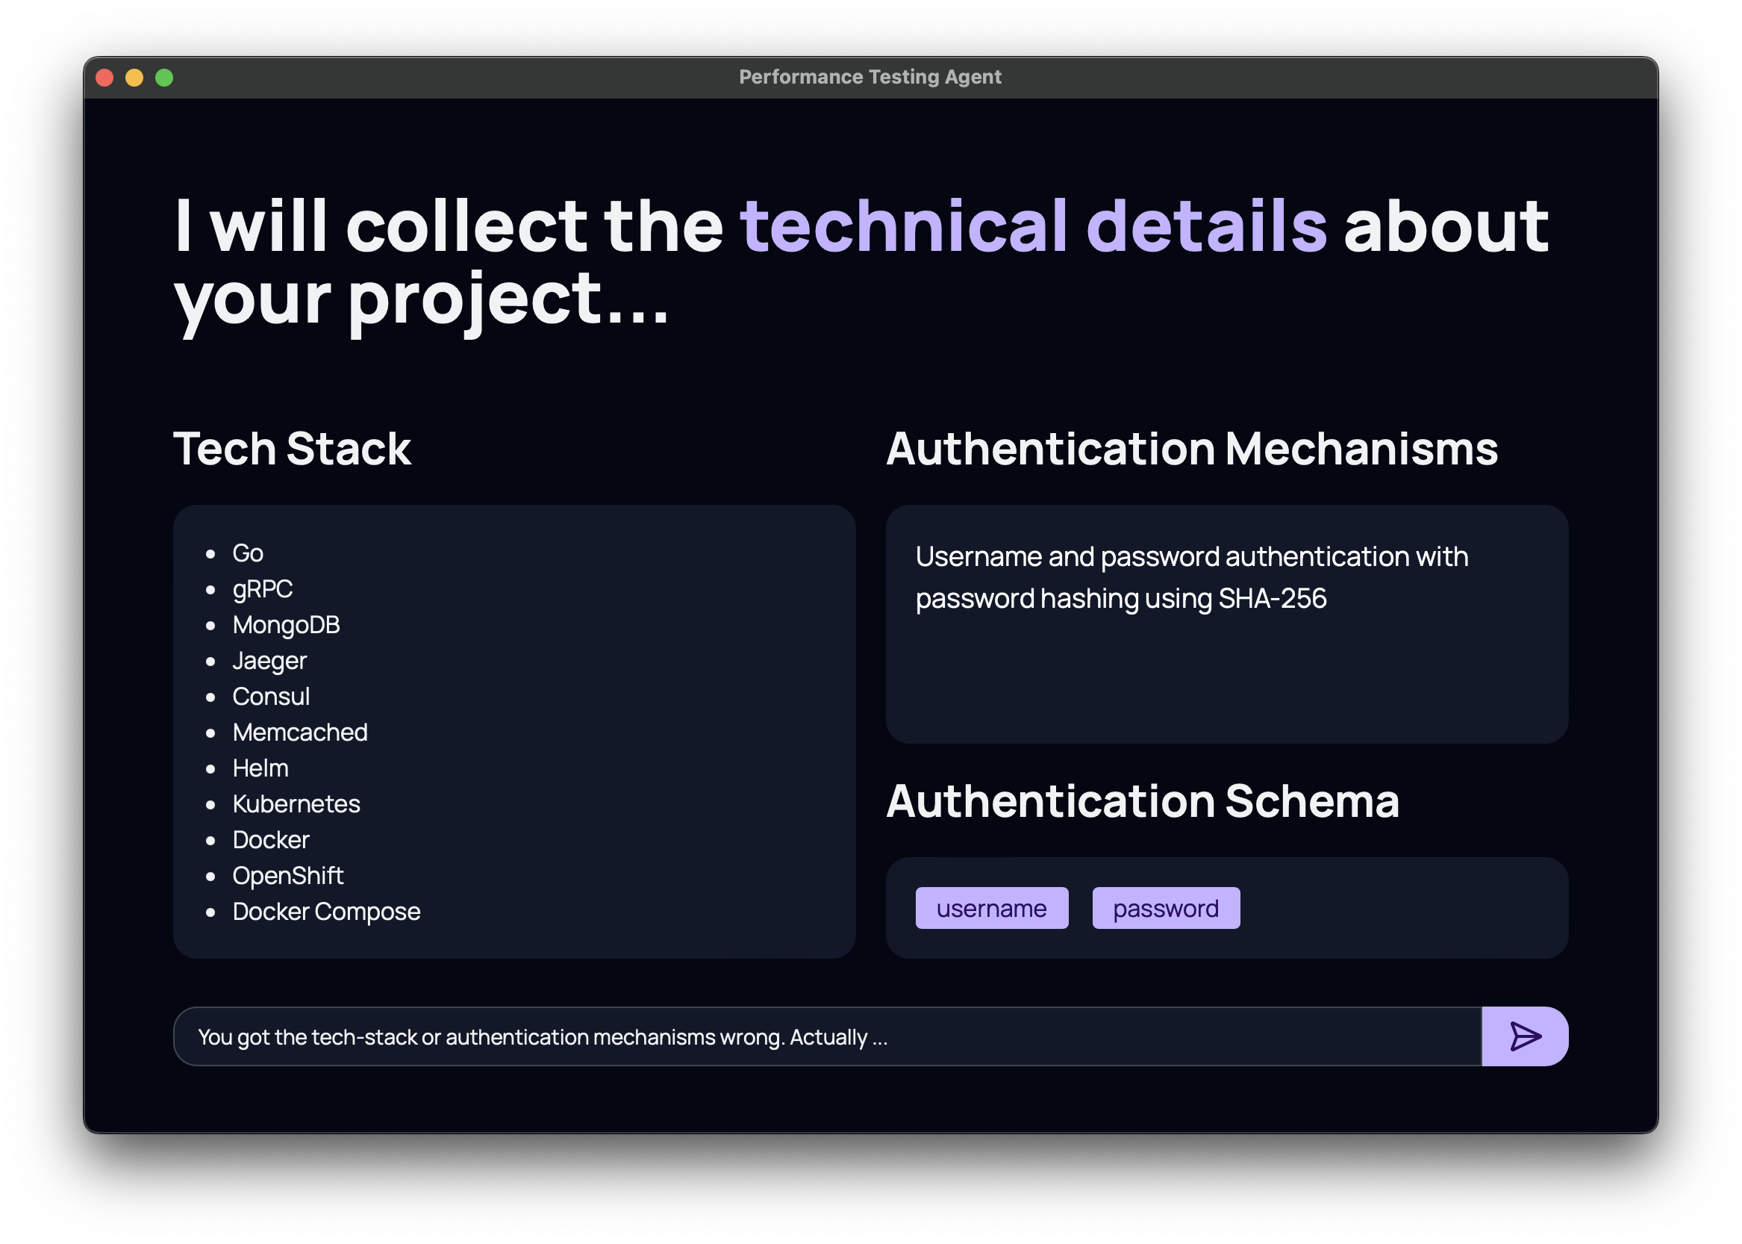Viewport: 1742px width, 1244px height.
Task: Click the Authentication Schema heading
Action: coord(1143,801)
